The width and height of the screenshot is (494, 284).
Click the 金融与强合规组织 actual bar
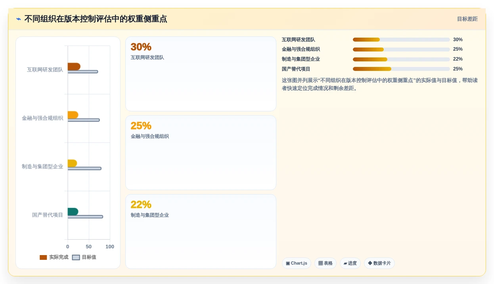73,115
